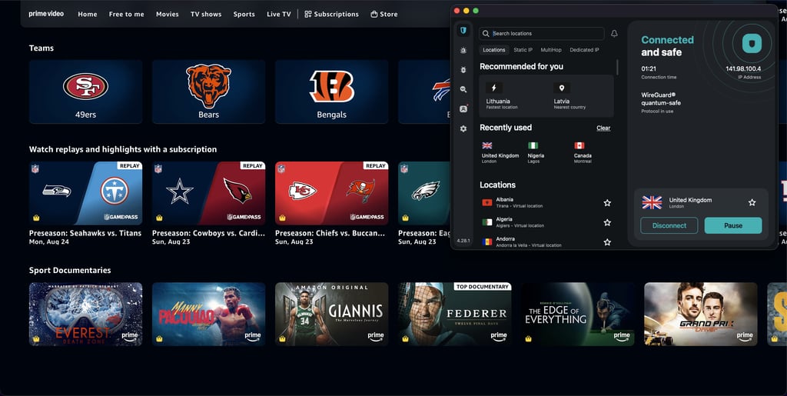Screen dimensions: 787x396
Task: Go to Home in Prime Video
Action: pos(88,14)
